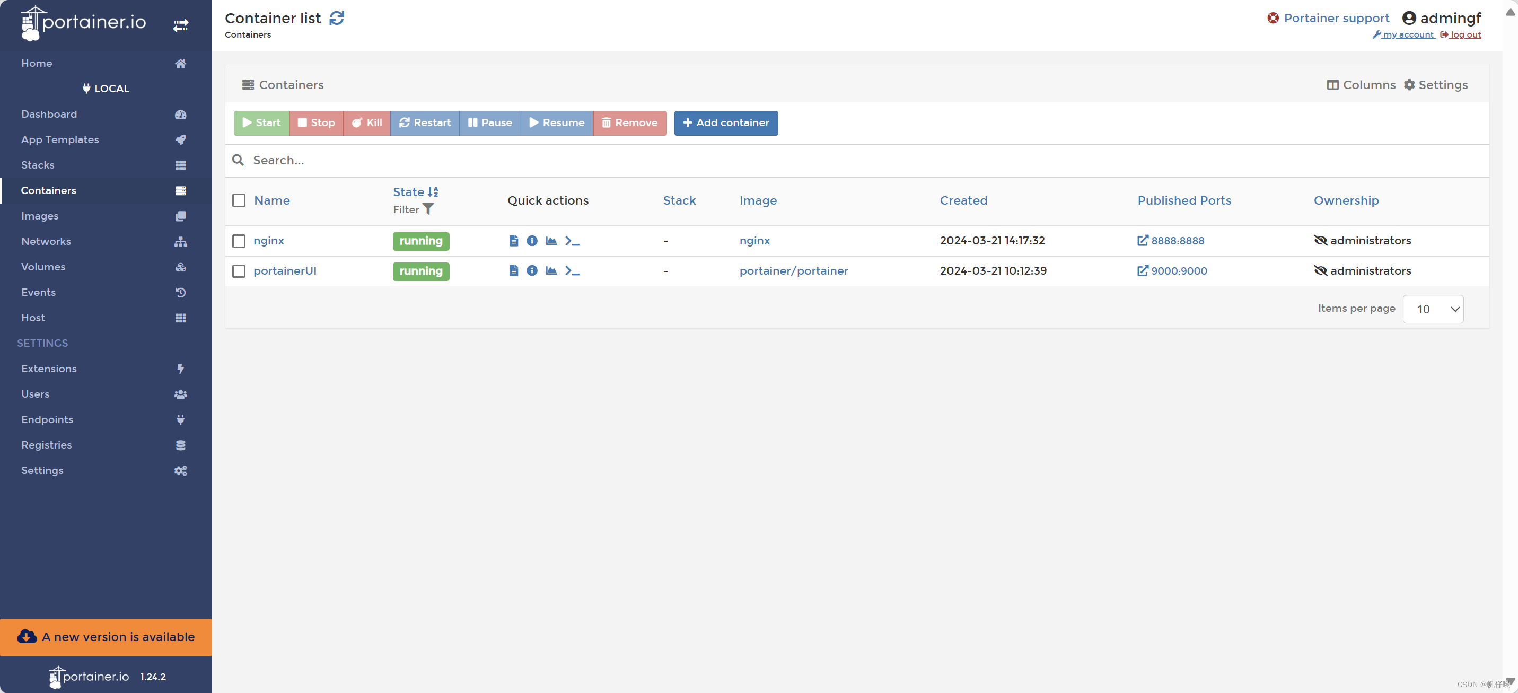1518x693 pixels.
Task: Check the nginx container checkbox
Action: [x=239, y=241]
